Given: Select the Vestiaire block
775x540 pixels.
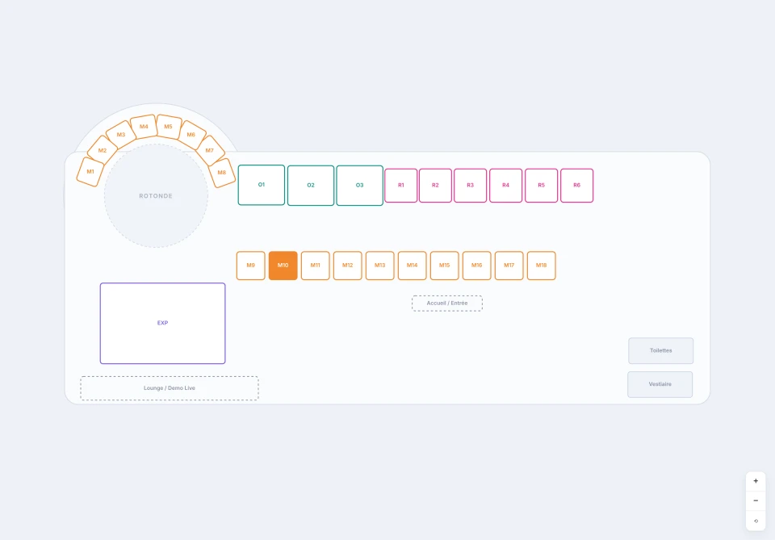Looking at the screenshot, I should click(x=660, y=384).
